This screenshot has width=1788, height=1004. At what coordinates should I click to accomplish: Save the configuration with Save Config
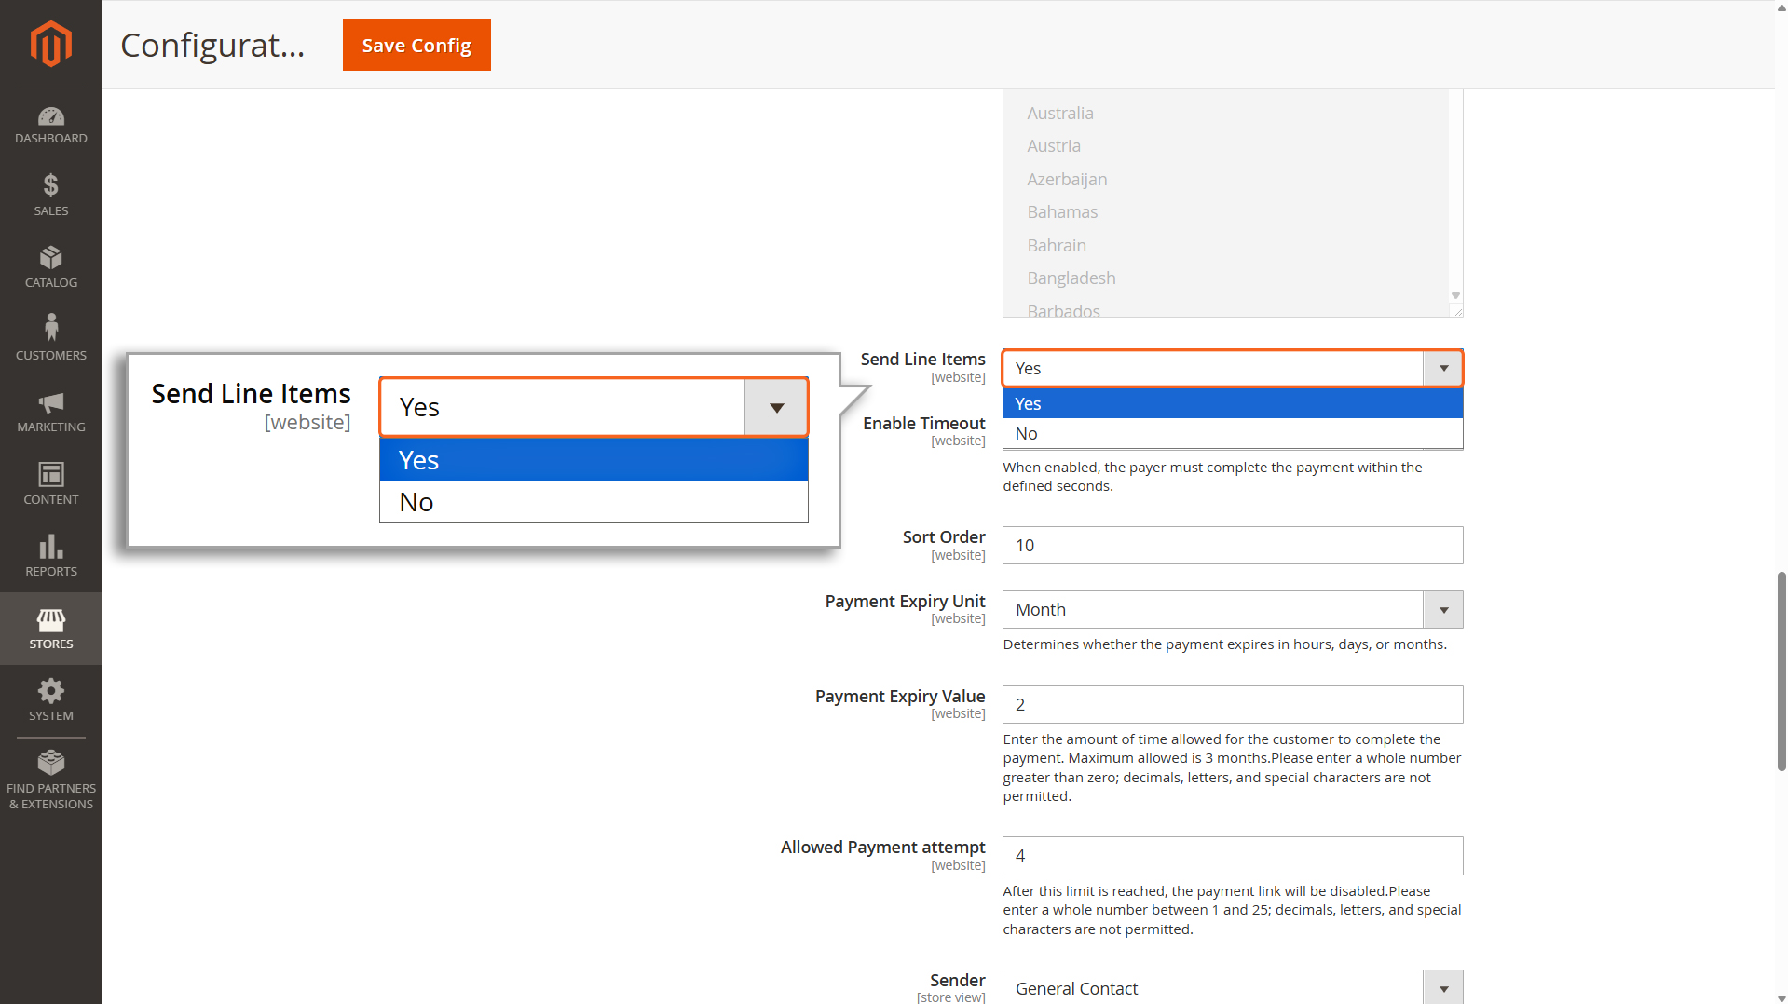416,45
